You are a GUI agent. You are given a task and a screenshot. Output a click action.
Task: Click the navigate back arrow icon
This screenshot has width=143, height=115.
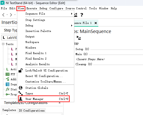3,15
